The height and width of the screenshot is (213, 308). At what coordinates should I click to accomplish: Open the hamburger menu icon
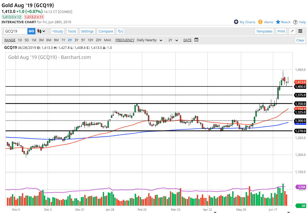coord(300,31)
